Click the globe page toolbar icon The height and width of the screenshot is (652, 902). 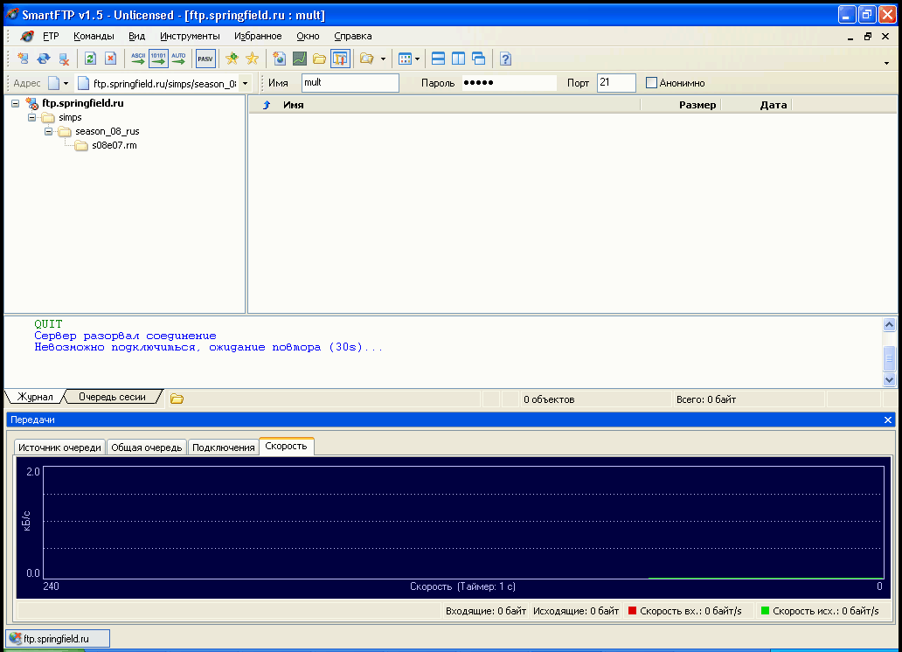click(280, 59)
